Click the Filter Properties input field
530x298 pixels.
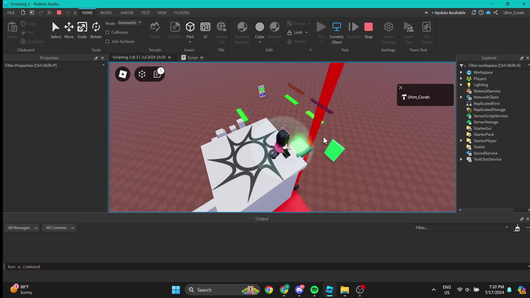click(x=55, y=66)
